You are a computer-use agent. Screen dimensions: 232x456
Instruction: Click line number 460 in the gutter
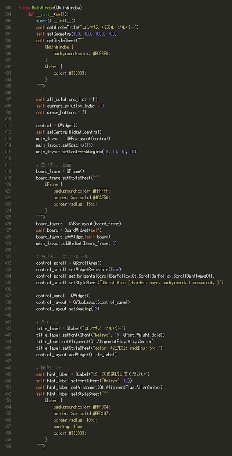[x=7, y=446]
